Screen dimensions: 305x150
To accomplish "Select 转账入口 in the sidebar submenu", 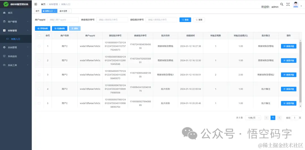I will coord(16,39).
